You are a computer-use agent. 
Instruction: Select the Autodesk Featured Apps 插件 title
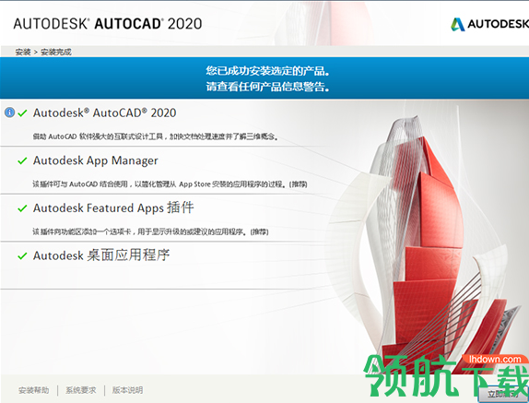[x=113, y=207]
